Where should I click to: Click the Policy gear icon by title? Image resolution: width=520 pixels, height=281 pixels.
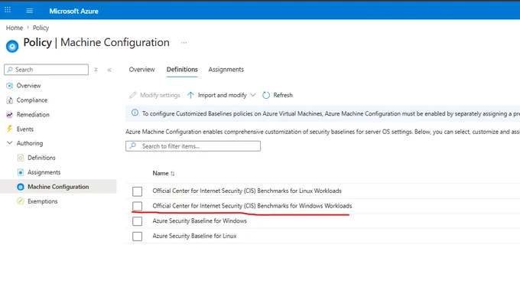coord(12,47)
